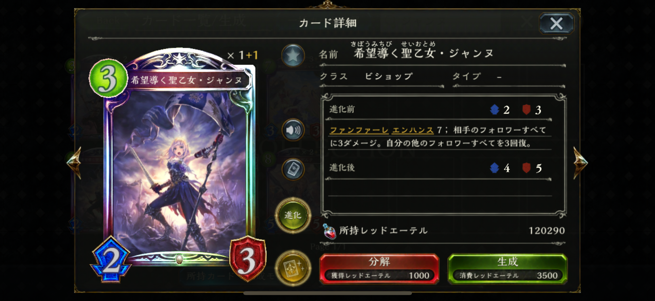Screen dimensions: 655x301
Task: Toggle the favorite star icon
Action: (293, 55)
